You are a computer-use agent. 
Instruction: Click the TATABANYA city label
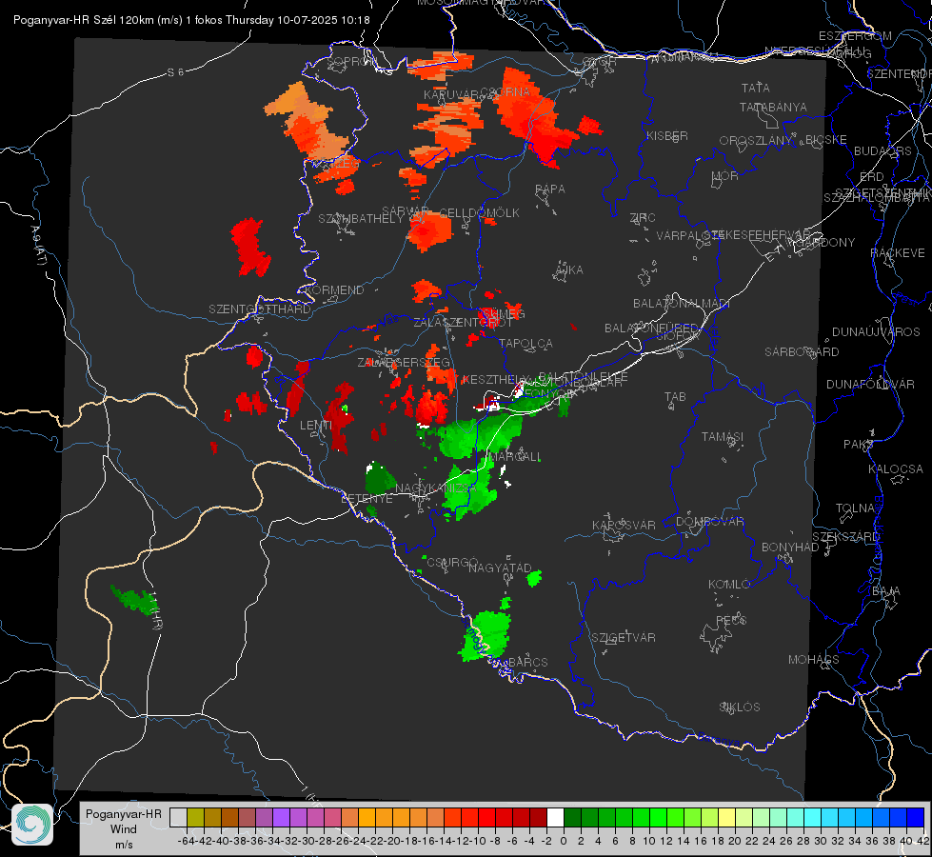pyautogui.click(x=773, y=107)
